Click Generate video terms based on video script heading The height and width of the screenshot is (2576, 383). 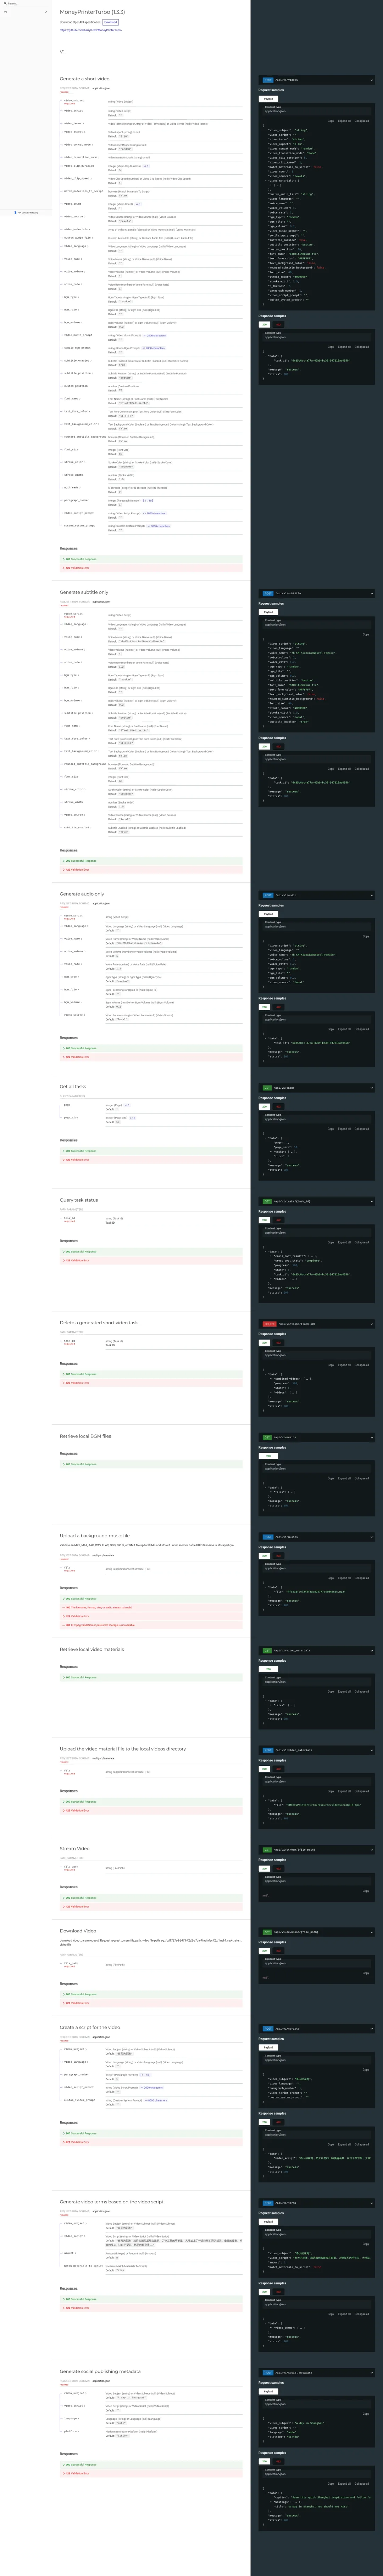[112, 2202]
